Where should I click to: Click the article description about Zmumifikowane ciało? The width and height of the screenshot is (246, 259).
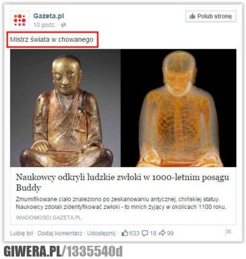(121, 203)
